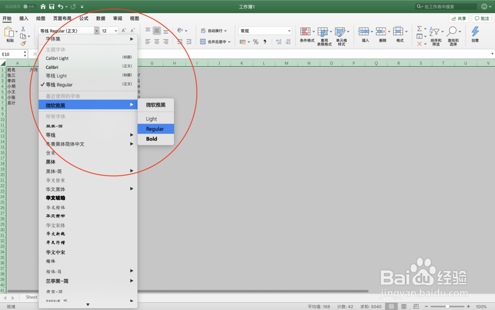
Task: Click the middle vertical align icon
Action: pyautogui.click(x=156, y=30)
